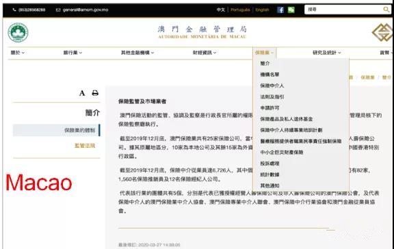Open the WeChat icon in top bar
Viewport: 394px width, 249px height.
click(291, 10)
